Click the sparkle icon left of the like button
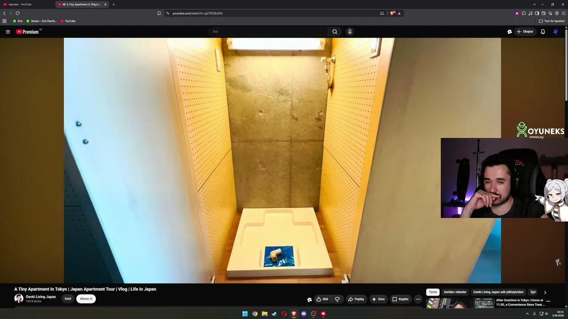The height and width of the screenshot is (319, 568). [309, 300]
